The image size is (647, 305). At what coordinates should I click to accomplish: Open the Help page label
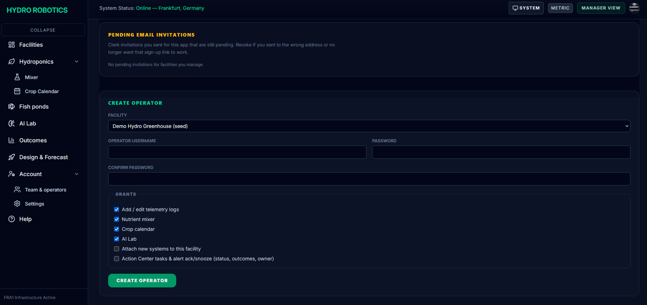pyautogui.click(x=25, y=219)
